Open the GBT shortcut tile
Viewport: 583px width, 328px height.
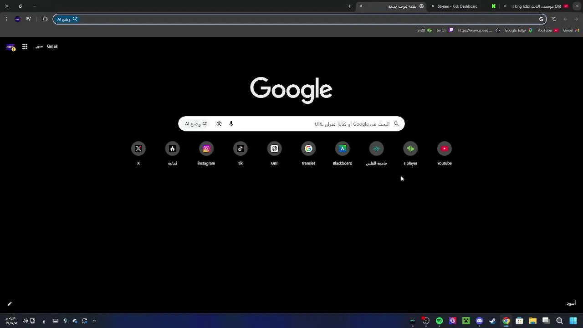[274, 154]
